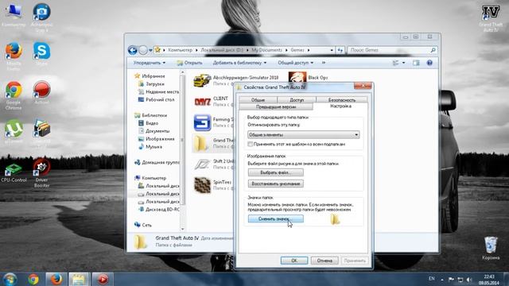Viewport: 509px width, 286px height.
Task: Select Музыка in the Libraries list
Action: pyautogui.click(x=150, y=147)
